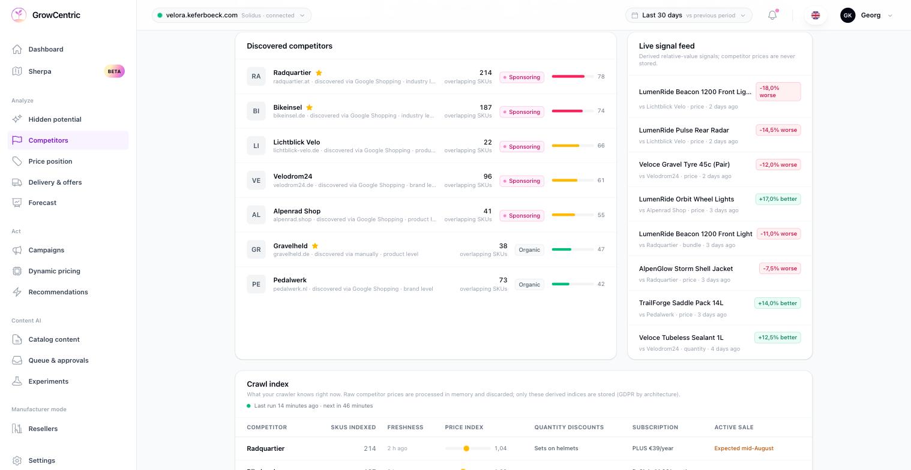
Task: Click Expected mid-August in crawl table
Action: [744, 448]
